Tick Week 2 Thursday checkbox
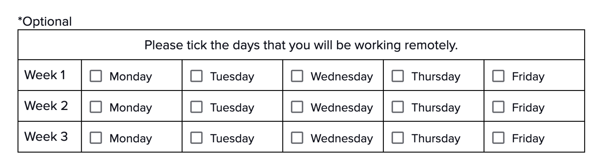The height and width of the screenshot is (168, 599). coord(397,107)
